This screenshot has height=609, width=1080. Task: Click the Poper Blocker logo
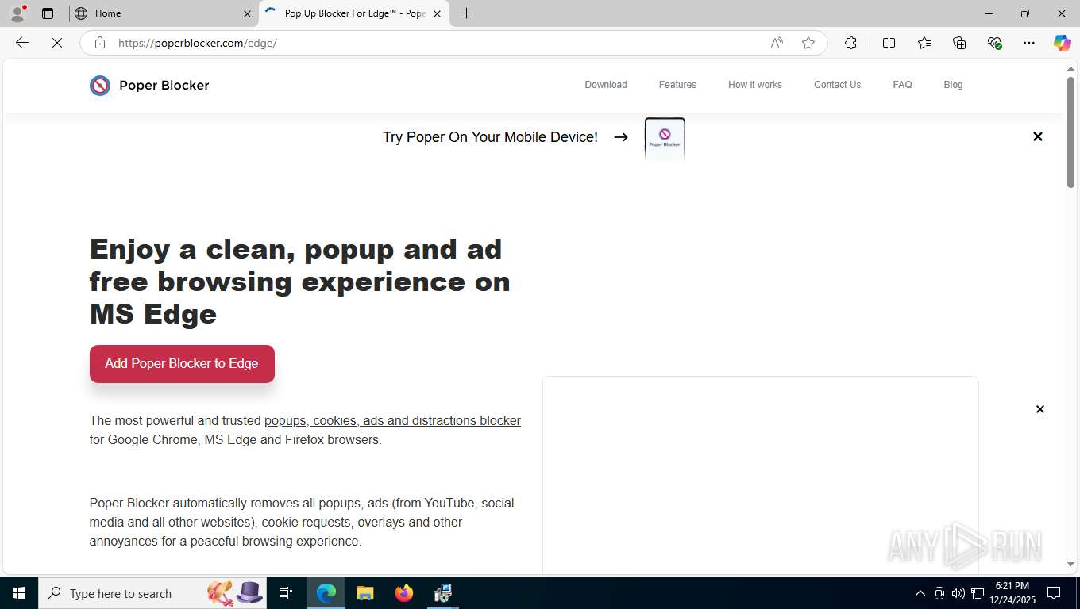click(x=149, y=85)
